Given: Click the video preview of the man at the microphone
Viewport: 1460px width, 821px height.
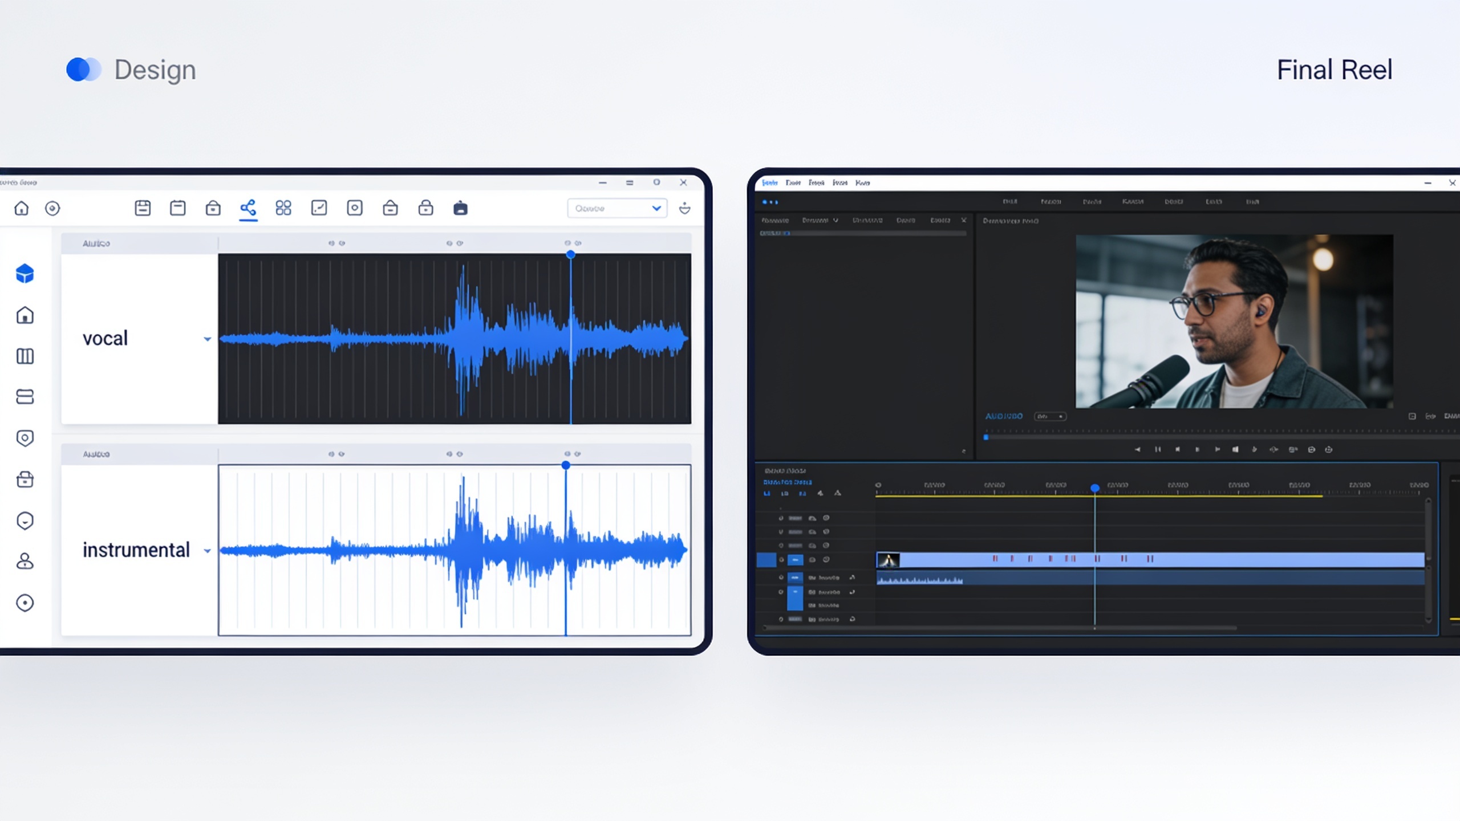Looking at the screenshot, I should pos(1234,321).
